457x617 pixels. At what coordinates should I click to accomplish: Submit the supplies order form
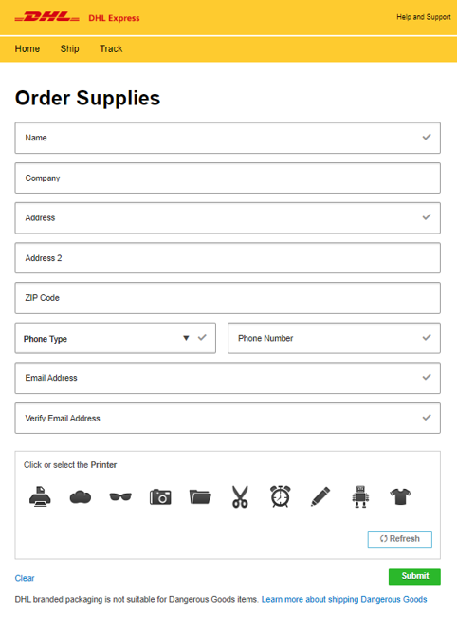point(414,576)
